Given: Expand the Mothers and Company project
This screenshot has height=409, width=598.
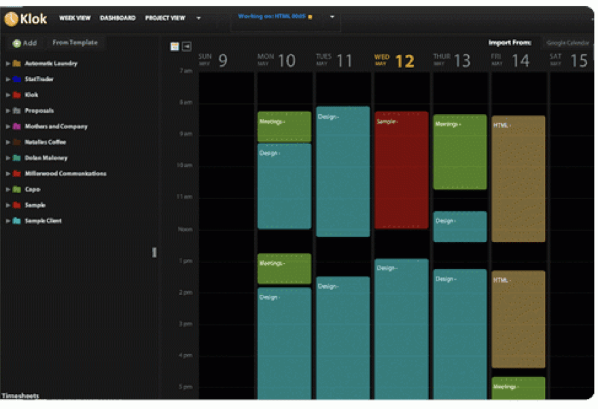Looking at the screenshot, I should pyautogui.click(x=7, y=126).
